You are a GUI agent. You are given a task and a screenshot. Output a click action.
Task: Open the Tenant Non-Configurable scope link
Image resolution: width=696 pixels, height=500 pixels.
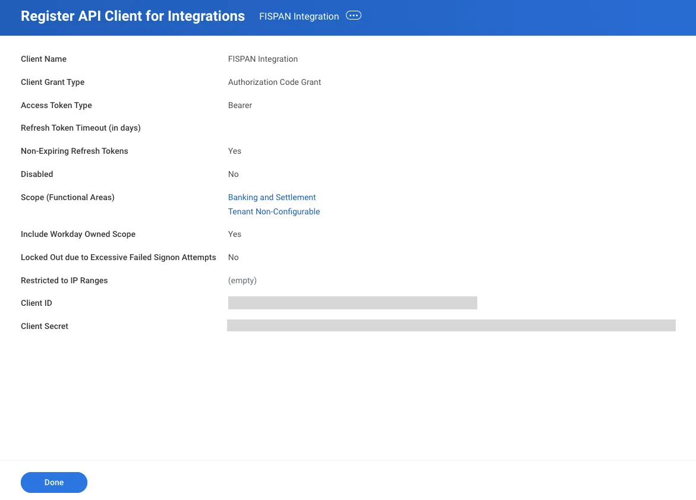(x=274, y=211)
